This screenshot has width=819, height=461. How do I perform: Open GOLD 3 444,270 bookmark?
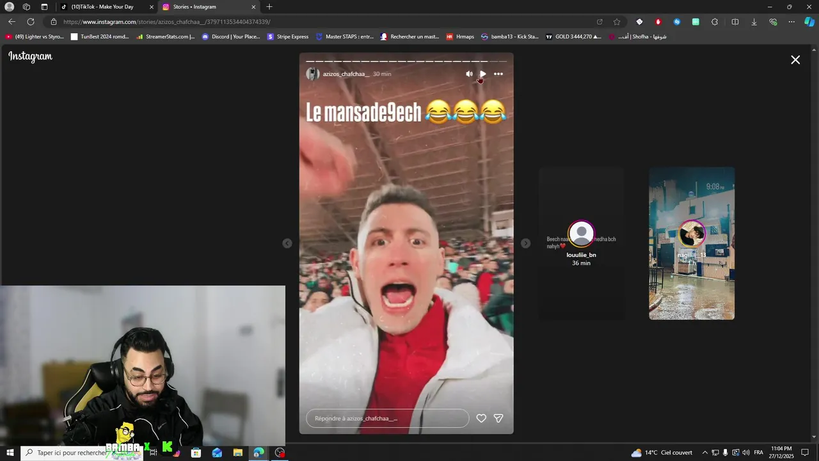[573, 36]
